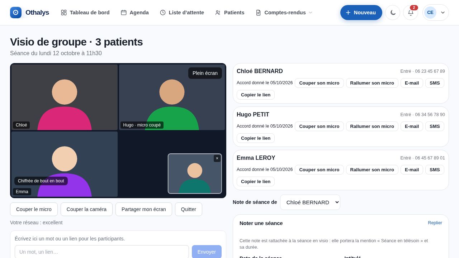Click the 'Votre réseau : excellent' status
The image size is (459, 258).
click(x=36, y=223)
